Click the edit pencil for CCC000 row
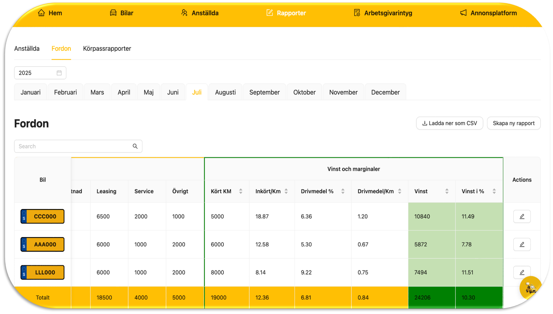 pos(522,216)
